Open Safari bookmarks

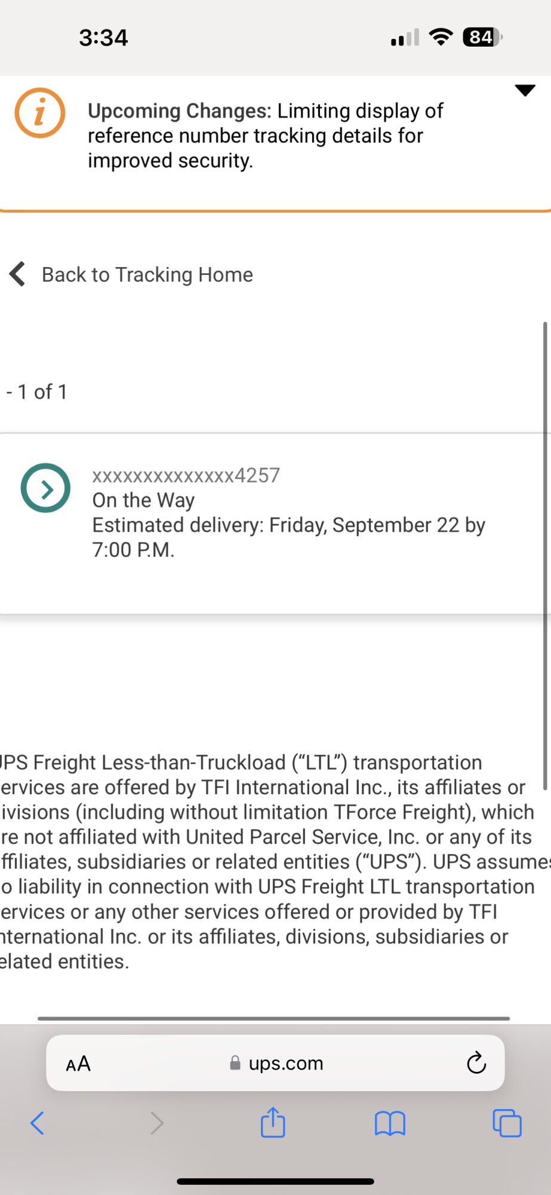(x=390, y=1123)
